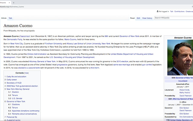Click the Search Wikipedia field
This screenshot has height=121, width=193.
tap(174, 18)
